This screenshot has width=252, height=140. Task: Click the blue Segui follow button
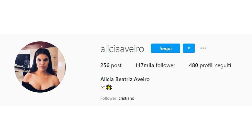point(165,48)
